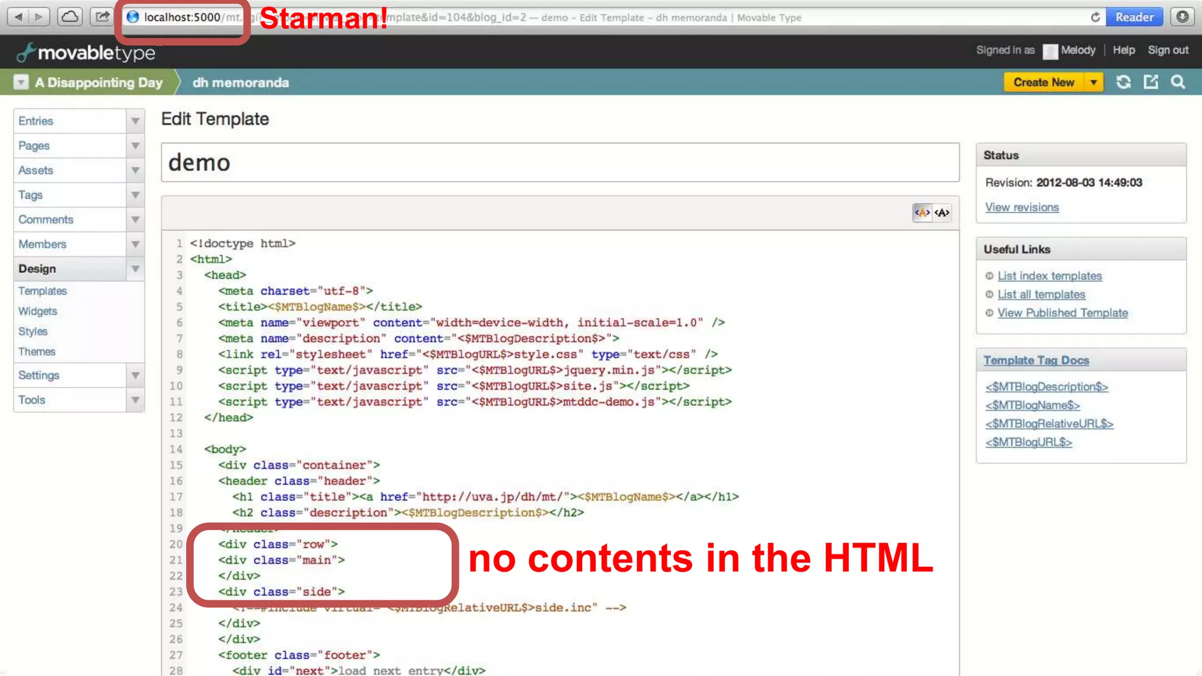This screenshot has height=676, width=1202.
Task: Open the view site external link icon
Action: [x=1151, y=82]
